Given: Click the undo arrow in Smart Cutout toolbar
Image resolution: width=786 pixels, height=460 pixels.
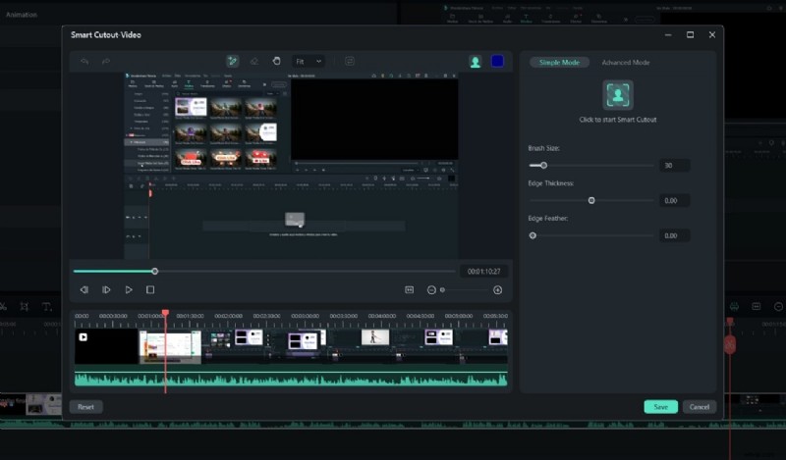Looking at the screenshot, I should click(84, 61).
